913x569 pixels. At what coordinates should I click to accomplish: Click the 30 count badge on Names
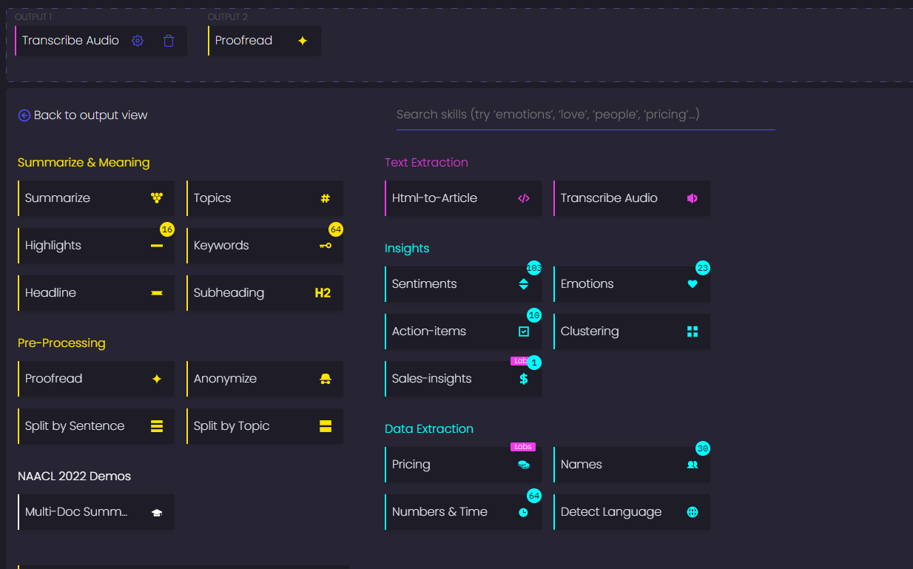tap(703, 448)
